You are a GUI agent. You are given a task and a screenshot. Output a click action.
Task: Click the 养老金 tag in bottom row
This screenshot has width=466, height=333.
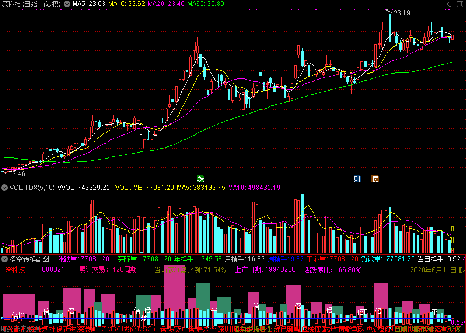coord(206,329)
